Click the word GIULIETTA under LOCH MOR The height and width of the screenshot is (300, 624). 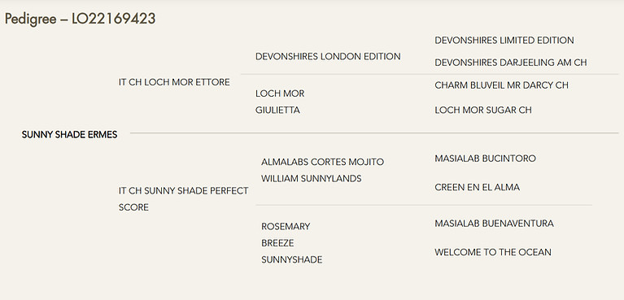click(x=277, y=111)
